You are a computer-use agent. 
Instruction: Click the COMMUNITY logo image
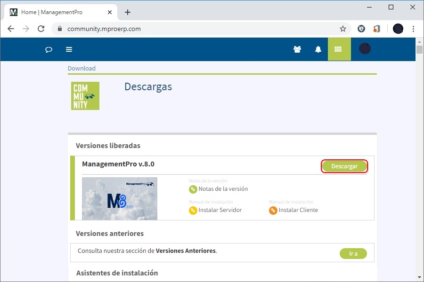[x=85, y=95]
